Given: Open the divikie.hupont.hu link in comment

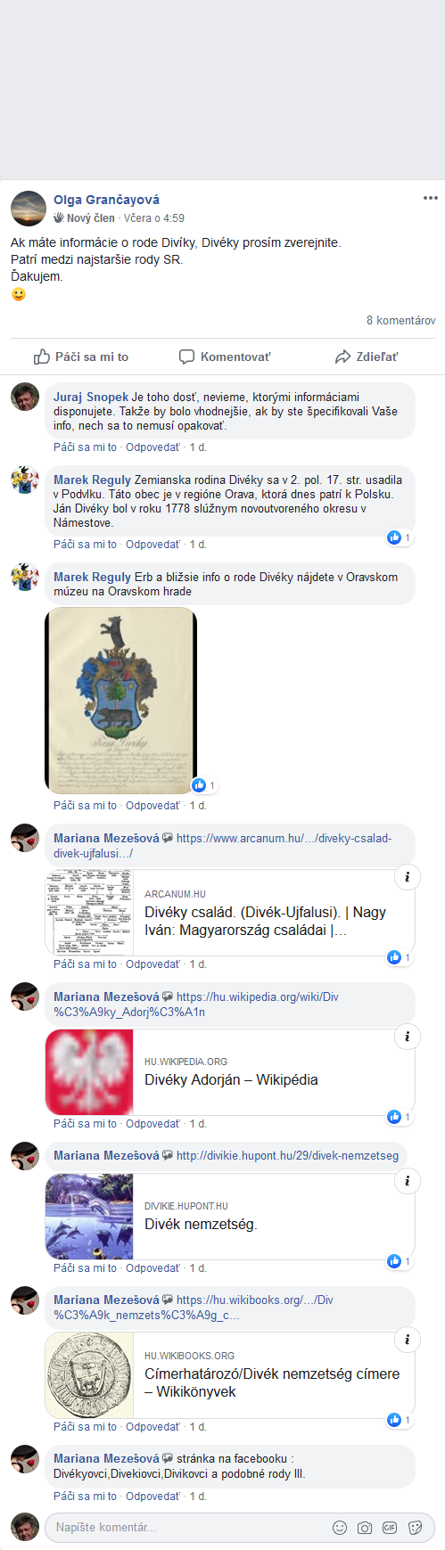Looking at the screenshot, I should point(287,1155).
